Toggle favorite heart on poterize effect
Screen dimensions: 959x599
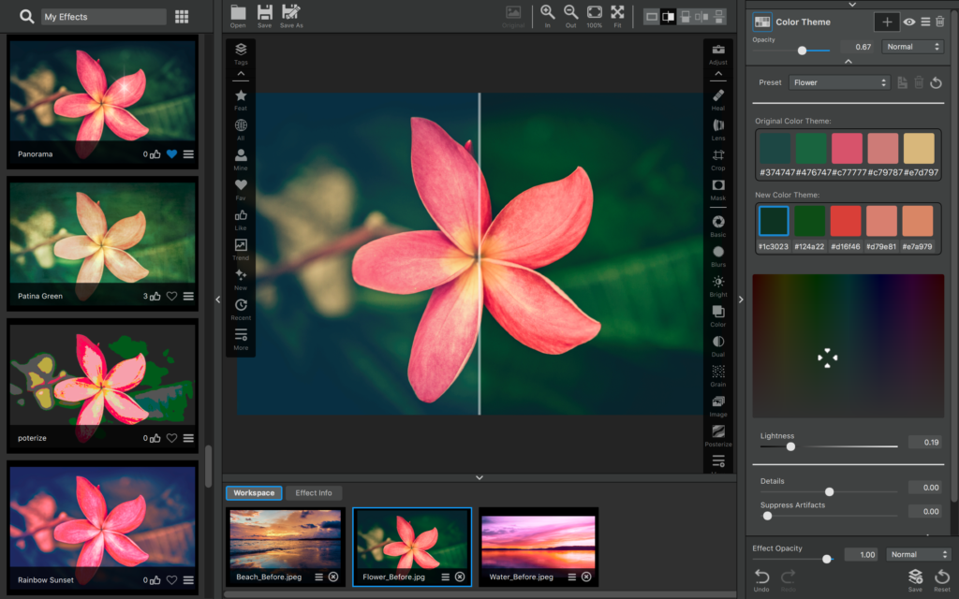172,438
